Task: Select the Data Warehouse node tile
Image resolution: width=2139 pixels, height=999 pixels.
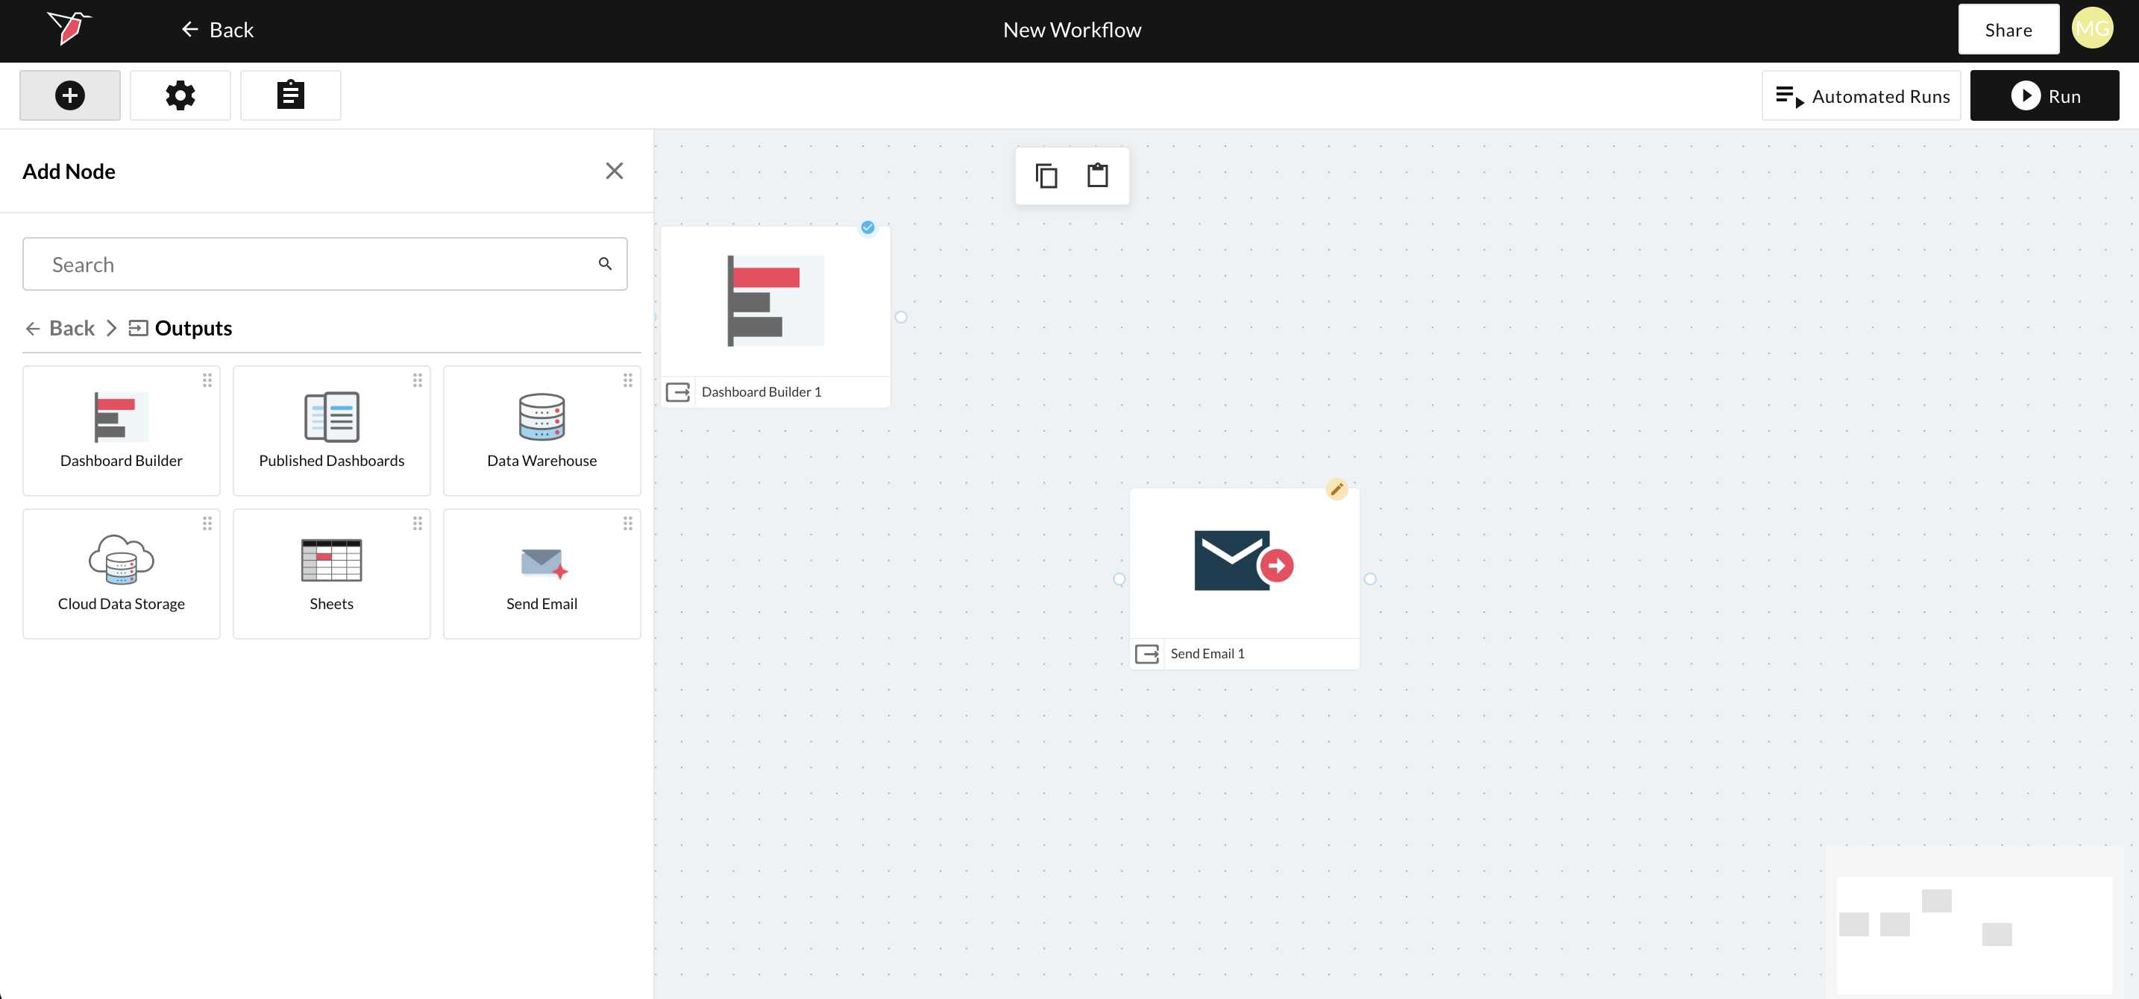Action: click(541, 431)
